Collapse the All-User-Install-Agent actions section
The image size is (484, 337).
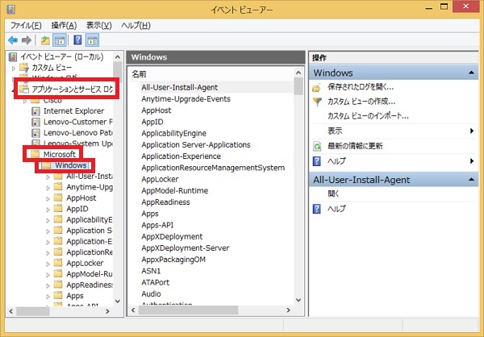471,179
